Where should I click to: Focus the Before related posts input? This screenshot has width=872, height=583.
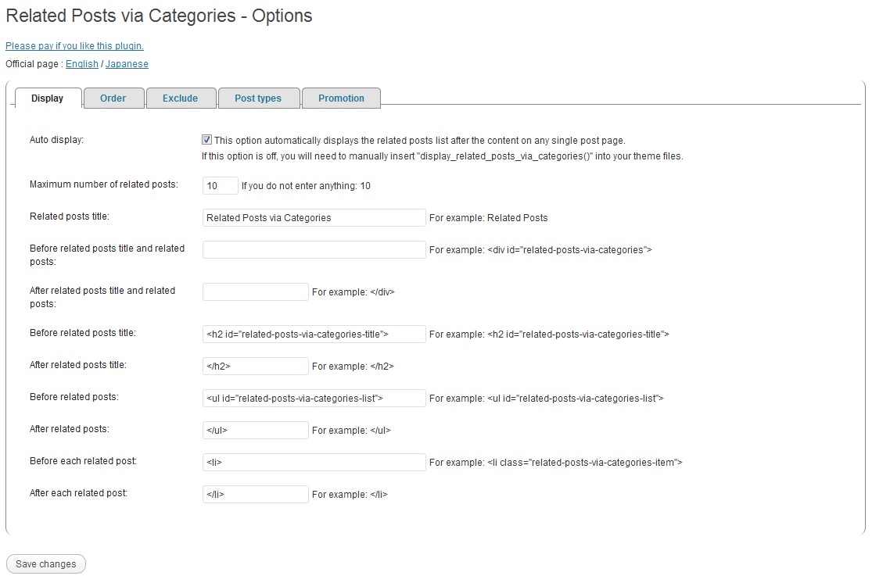coord(314,399)
